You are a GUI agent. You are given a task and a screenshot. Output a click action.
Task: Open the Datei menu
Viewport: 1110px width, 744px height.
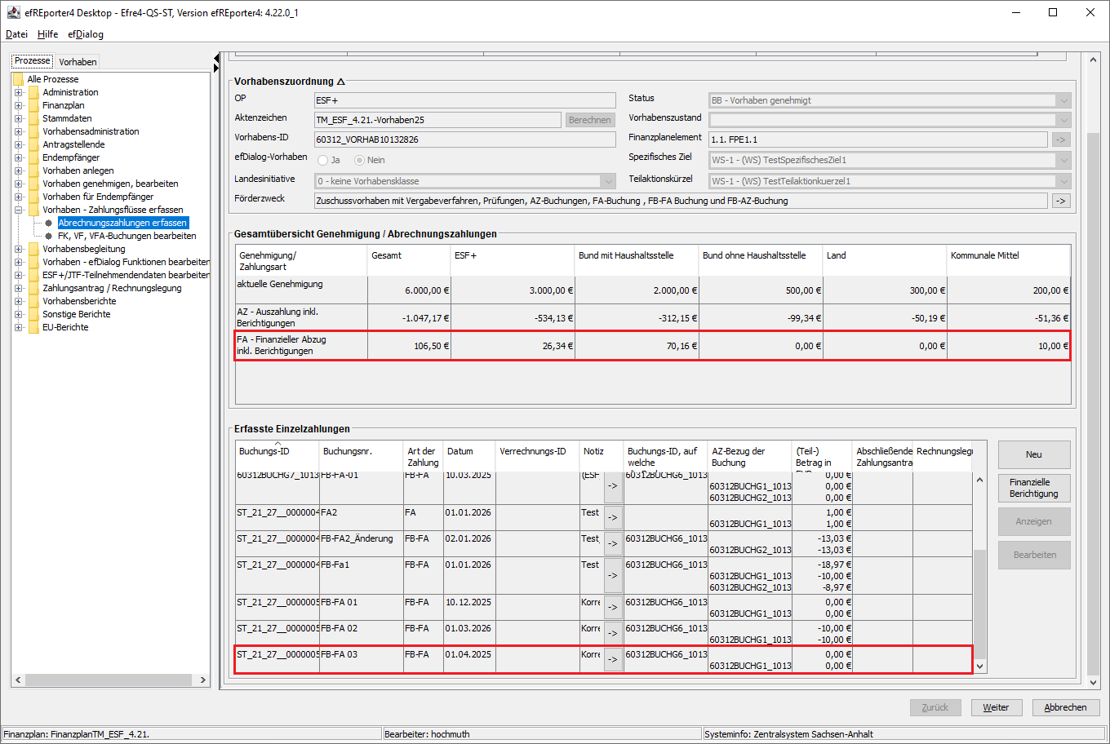coord(16,34)
